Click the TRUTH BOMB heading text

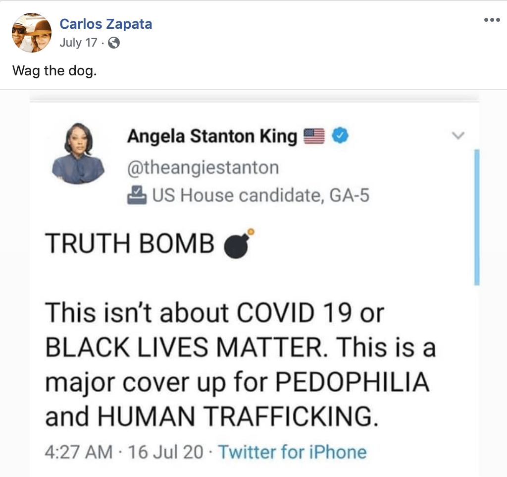click(129, 243)
